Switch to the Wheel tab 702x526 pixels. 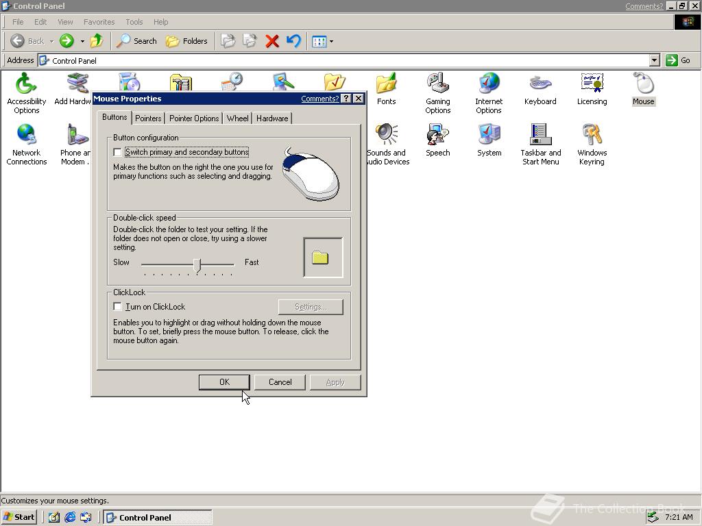click(237, 118)
